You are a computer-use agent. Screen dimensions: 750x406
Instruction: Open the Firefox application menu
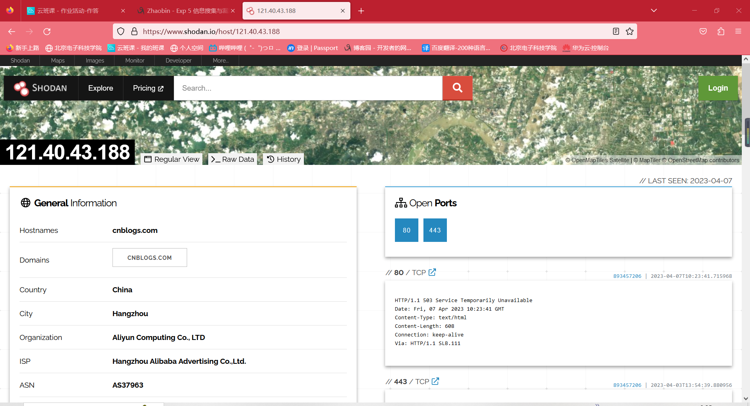point(738,32)
